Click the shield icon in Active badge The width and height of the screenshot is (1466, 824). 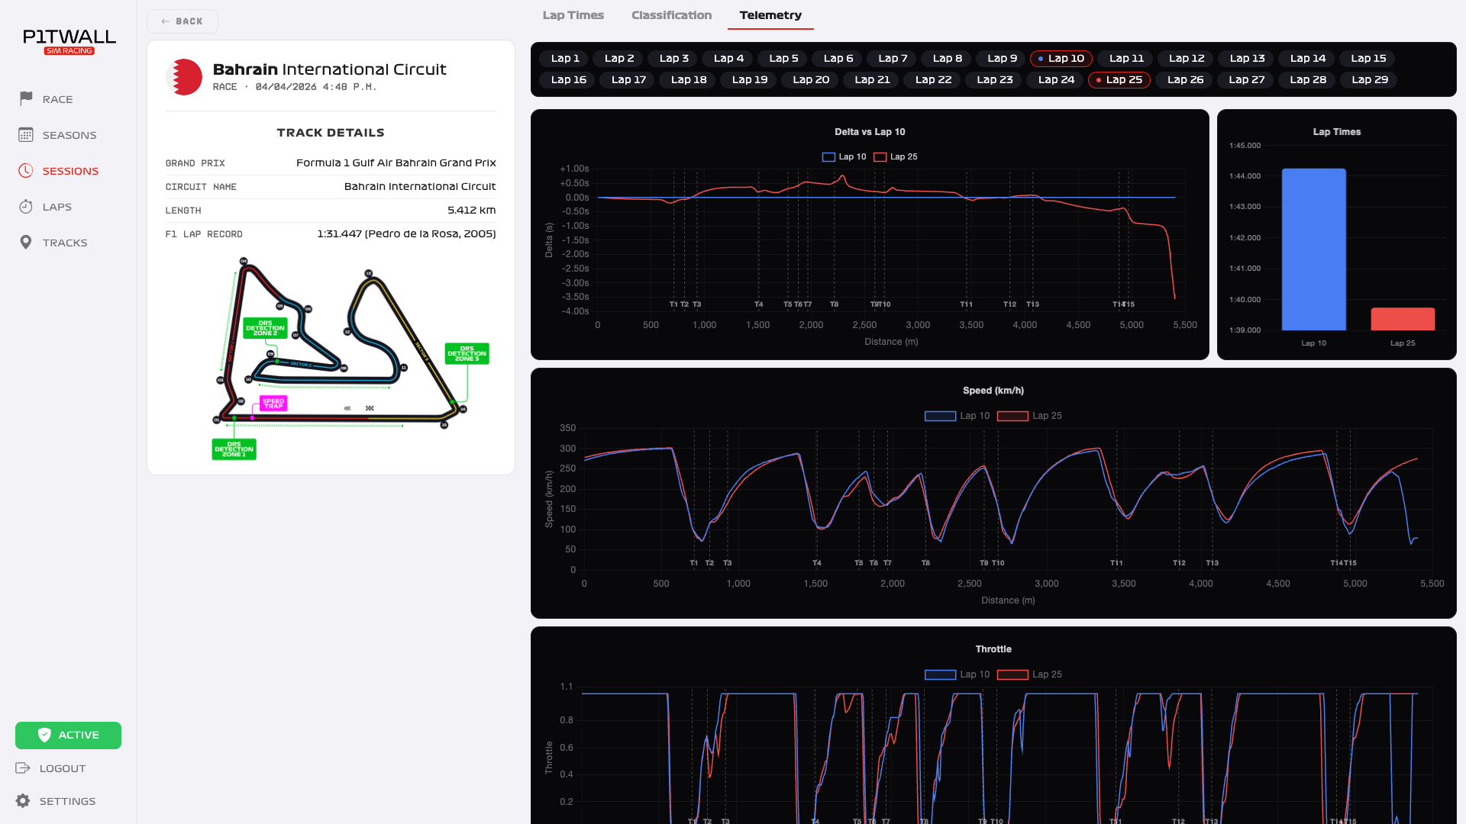click(x=44, y=735)
